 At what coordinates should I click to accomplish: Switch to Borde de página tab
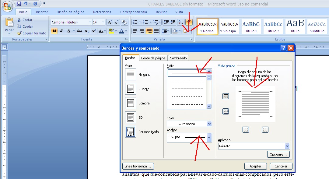click(x=153, y=58)
